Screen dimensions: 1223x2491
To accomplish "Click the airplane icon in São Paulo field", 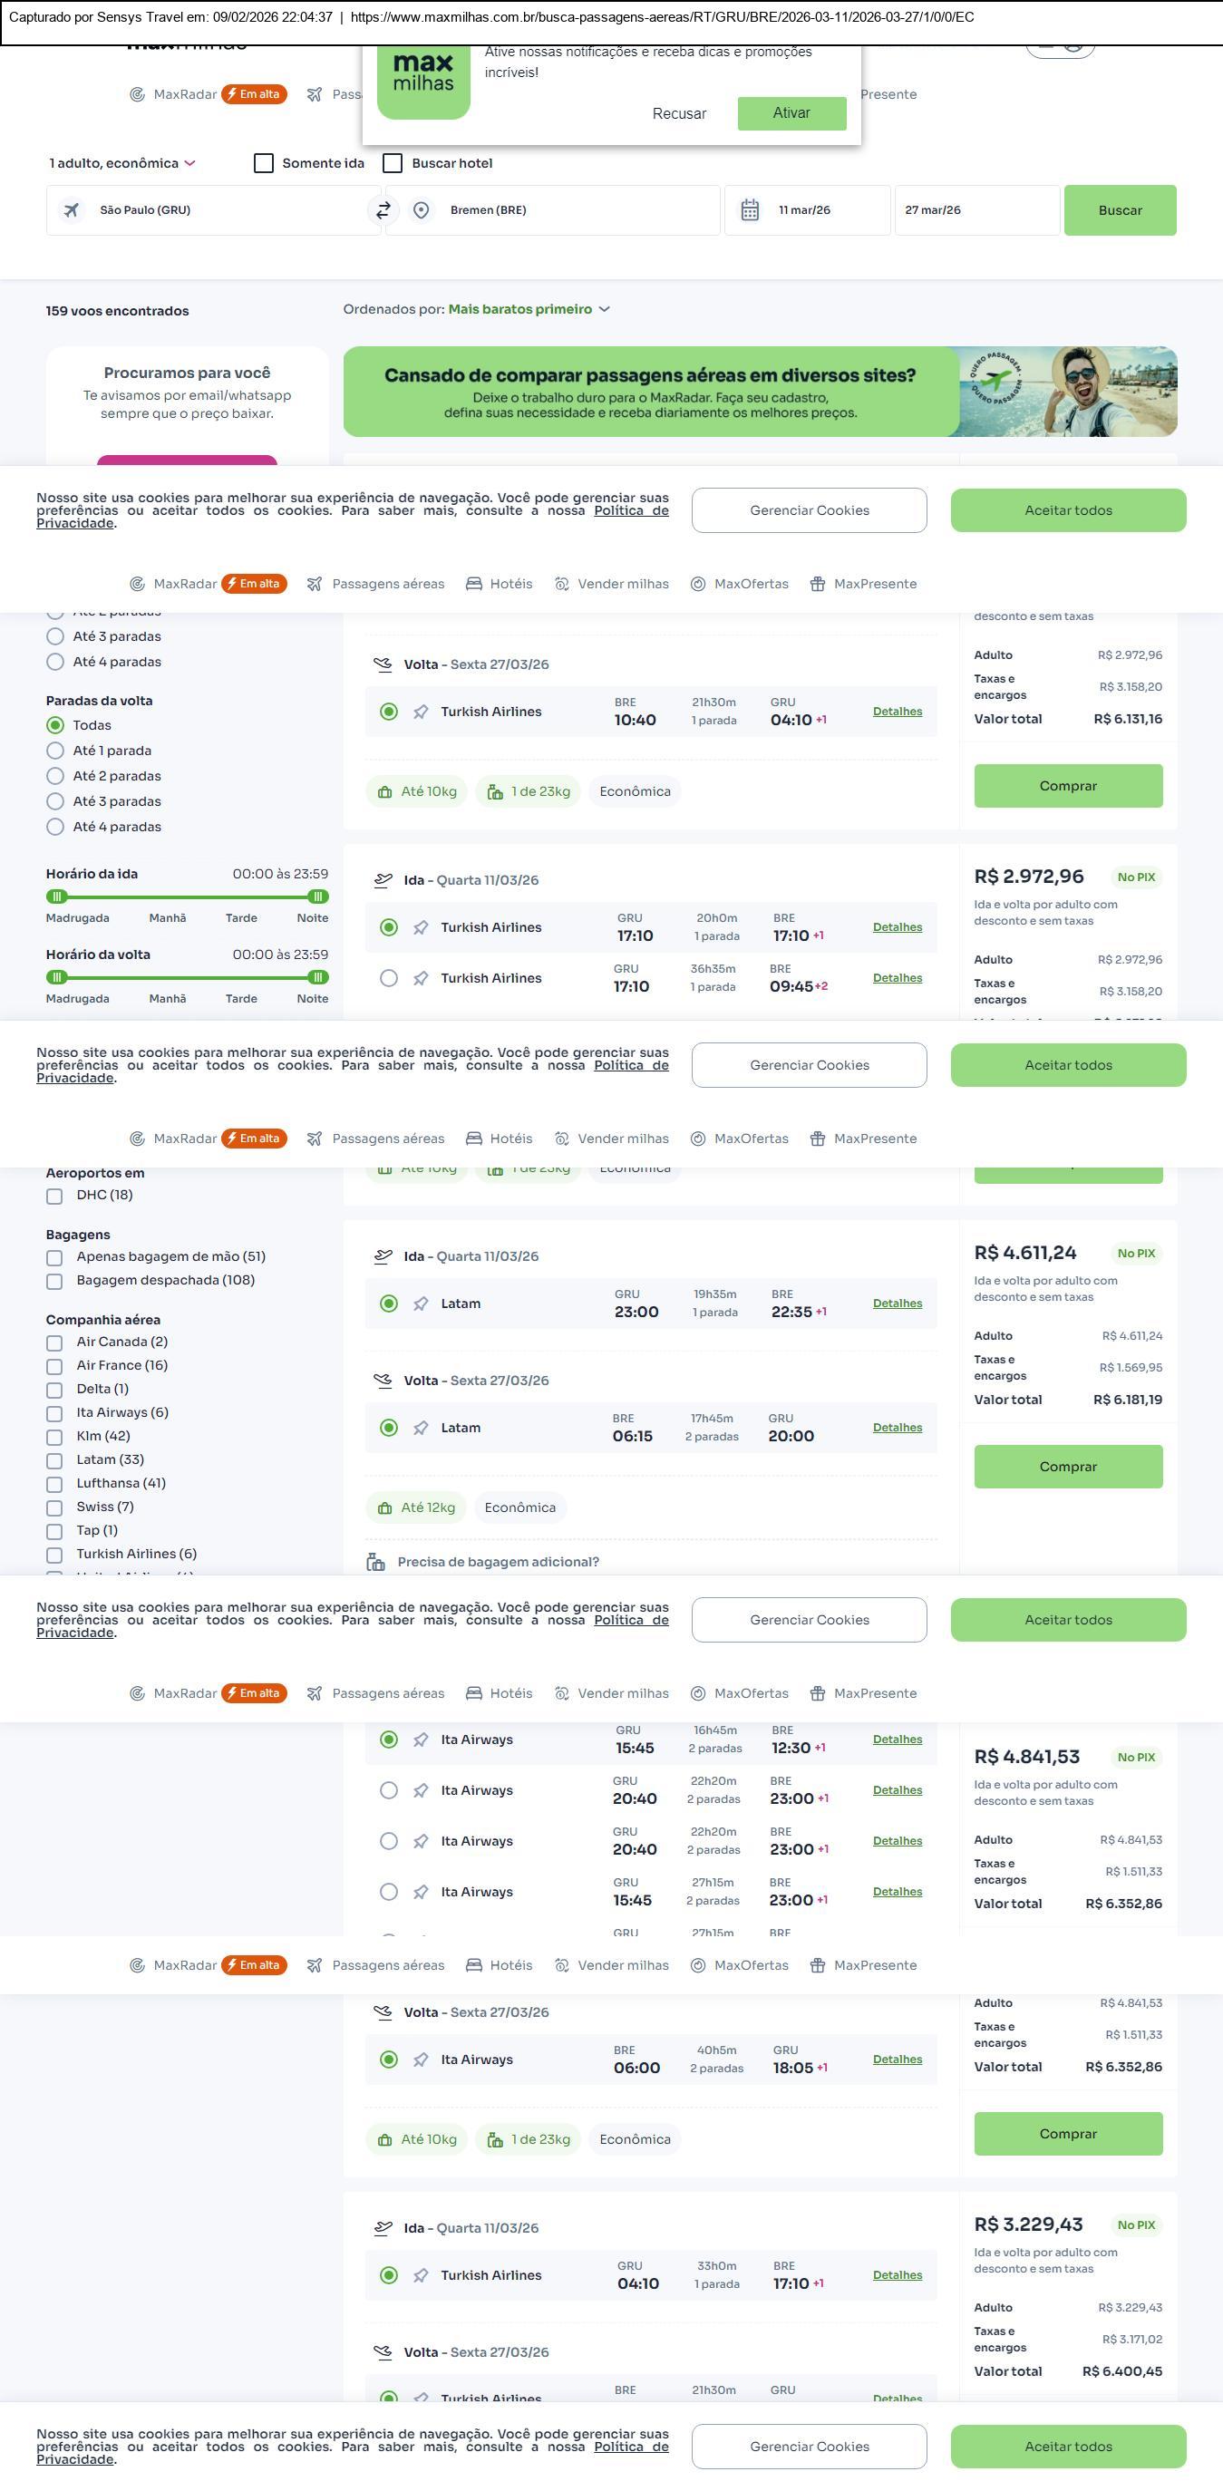I will 72,209.
